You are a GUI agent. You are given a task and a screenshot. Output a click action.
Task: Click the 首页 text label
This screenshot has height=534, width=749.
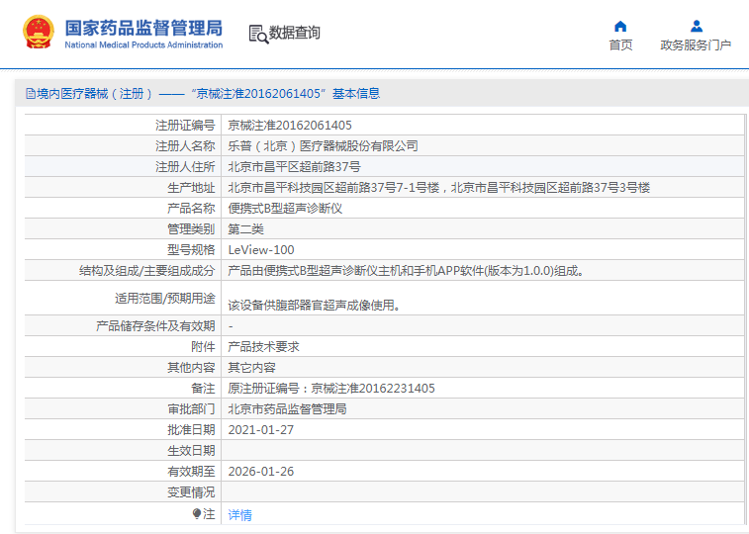coord(620,44)
